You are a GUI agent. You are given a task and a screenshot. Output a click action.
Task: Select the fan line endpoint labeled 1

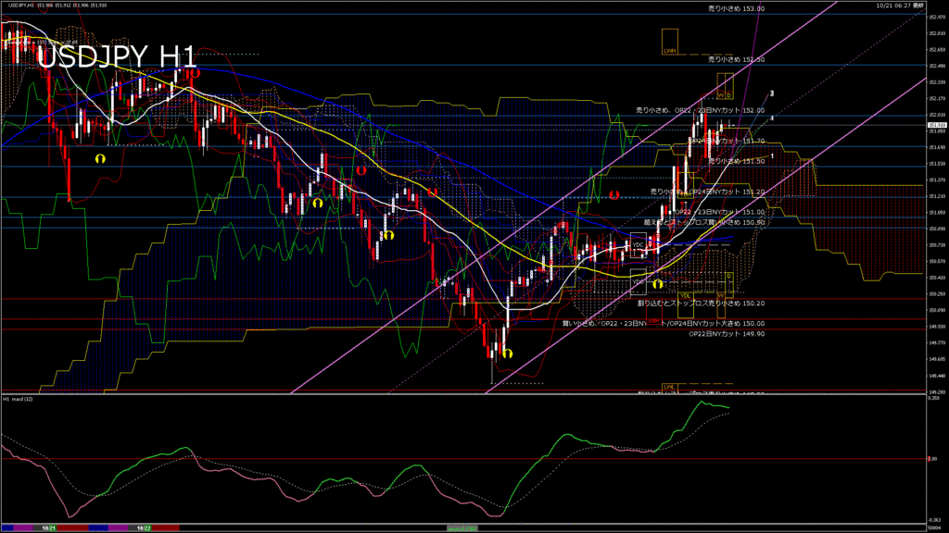772,155
